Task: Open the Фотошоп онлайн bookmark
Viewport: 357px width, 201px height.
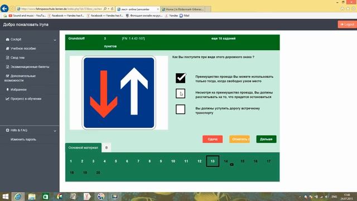Action: [144, 16]
